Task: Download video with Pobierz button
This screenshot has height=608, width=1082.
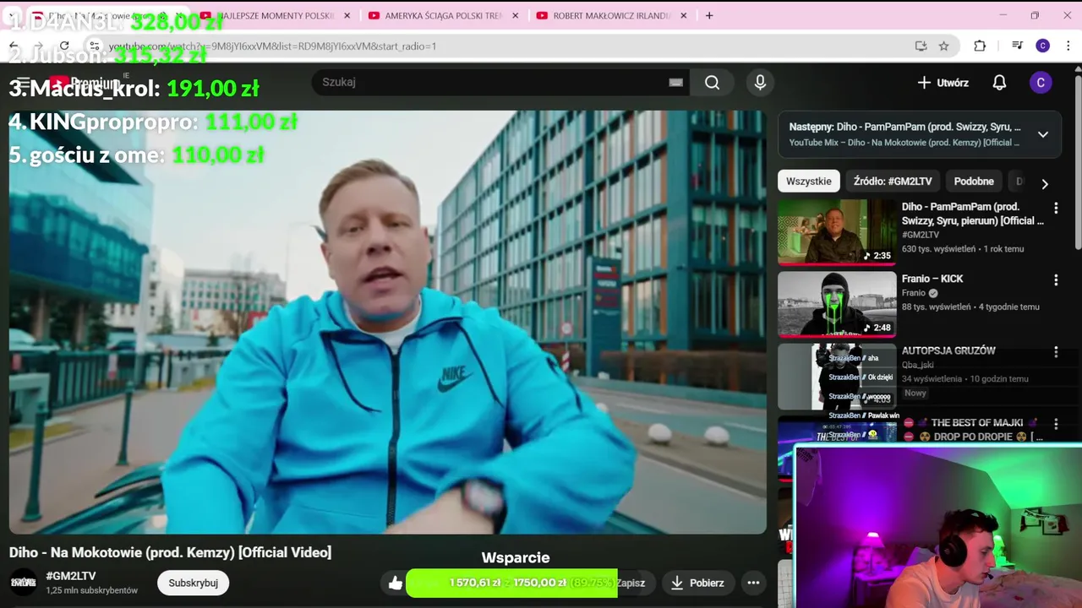Action: pyautogui.click(x=697, y=583)
